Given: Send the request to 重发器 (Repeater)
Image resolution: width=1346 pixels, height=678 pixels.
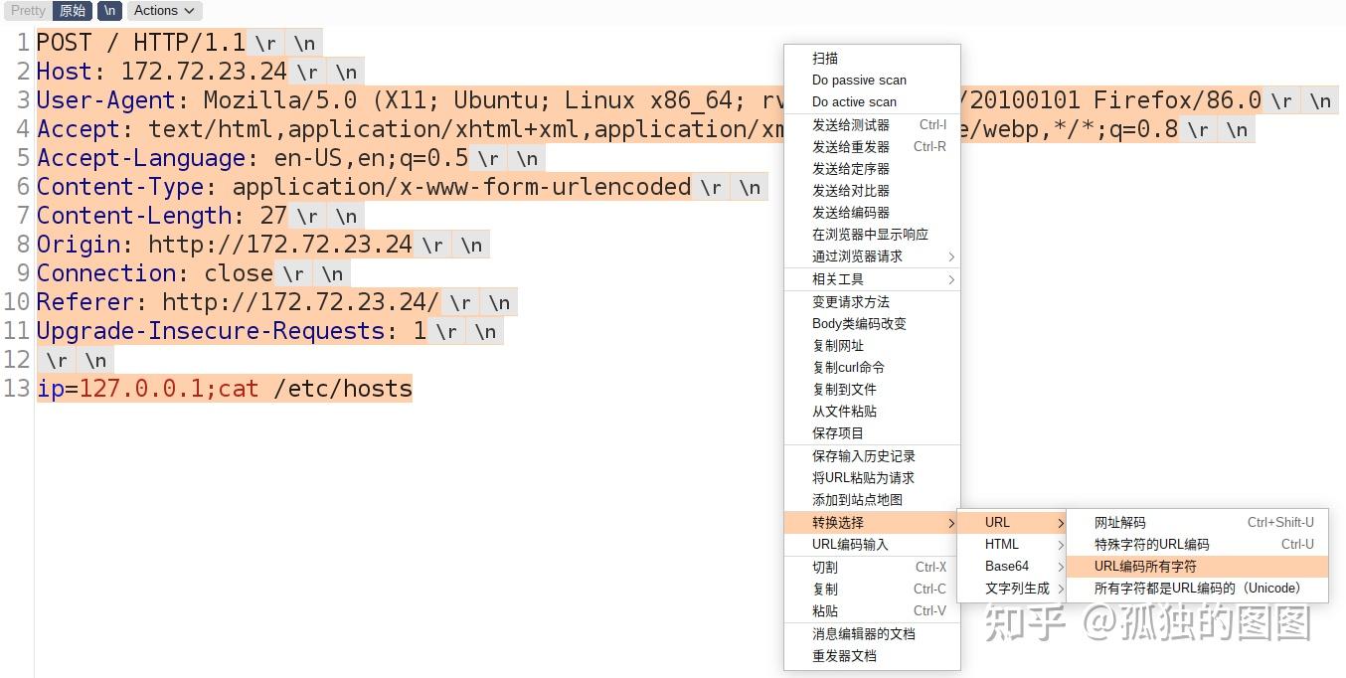Looking at the screenshot, I should click(x=850, y=146).
